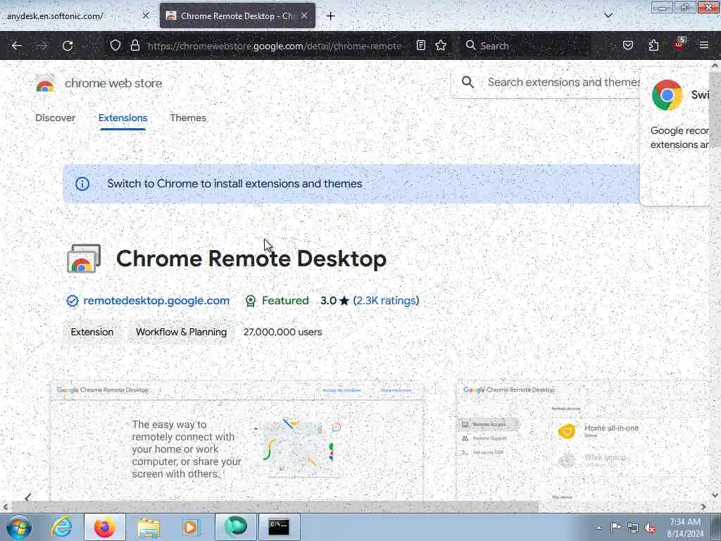The image size is (721, 541).
Task: Focus Search extensions and themes field
Action: point(564,82)
